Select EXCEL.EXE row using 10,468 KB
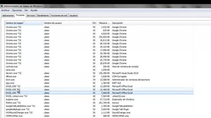The width and height of the screenshot is (211, 118). pyautogui.click(x=99, y=89)
